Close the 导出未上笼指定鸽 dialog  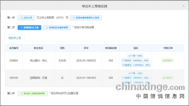pyautogui.click(x=183, y=6)
